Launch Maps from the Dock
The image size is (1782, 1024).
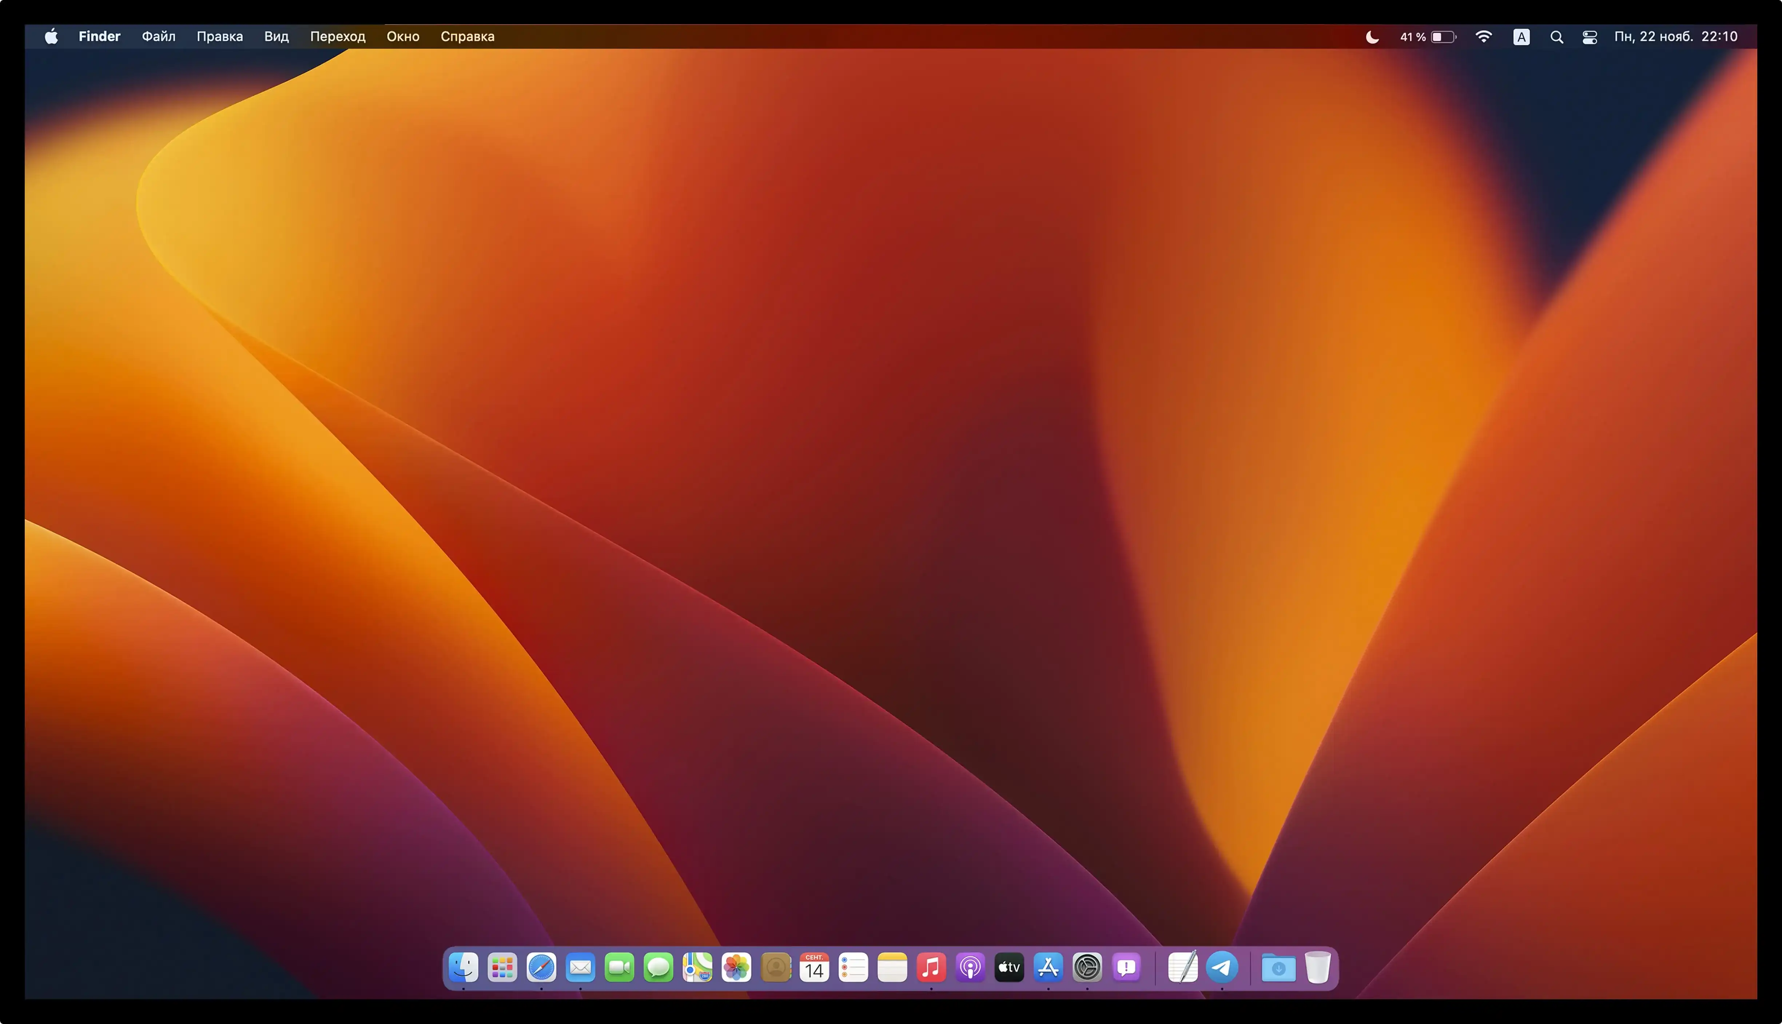coord(697,968)
